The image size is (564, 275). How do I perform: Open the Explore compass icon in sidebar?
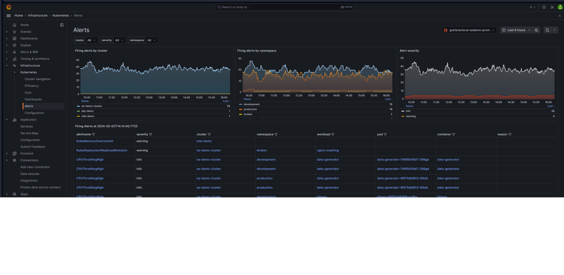[x=14, y=45]
